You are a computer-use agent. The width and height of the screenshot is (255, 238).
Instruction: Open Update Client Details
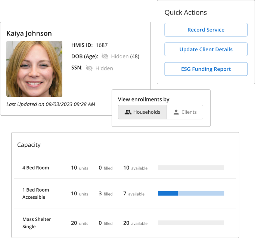pos(206,49)
